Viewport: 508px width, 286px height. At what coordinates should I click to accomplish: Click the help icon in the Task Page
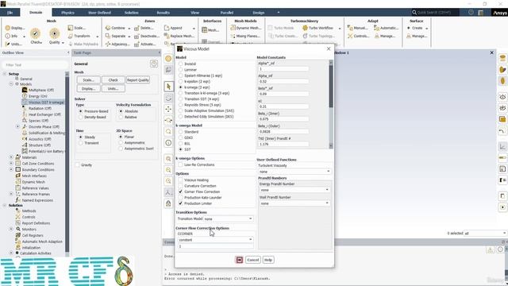154,64
